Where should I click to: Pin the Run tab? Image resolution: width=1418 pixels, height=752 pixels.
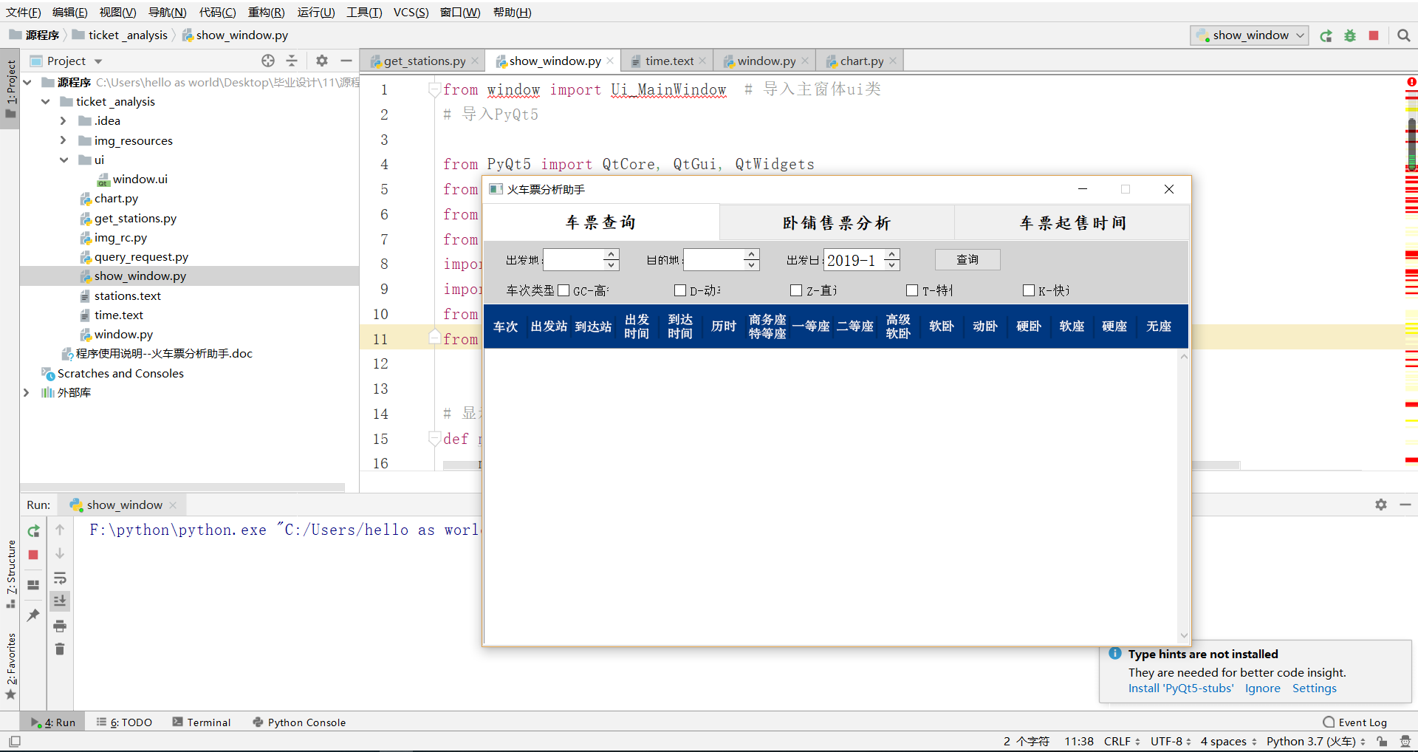pyautogui.click(x=33, y=615)
